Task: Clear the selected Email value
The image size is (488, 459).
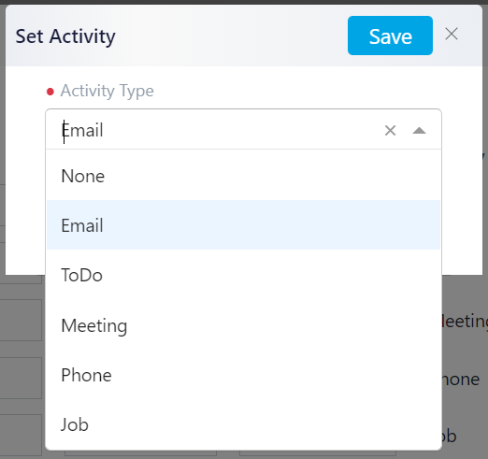Action: click(390, 130)
